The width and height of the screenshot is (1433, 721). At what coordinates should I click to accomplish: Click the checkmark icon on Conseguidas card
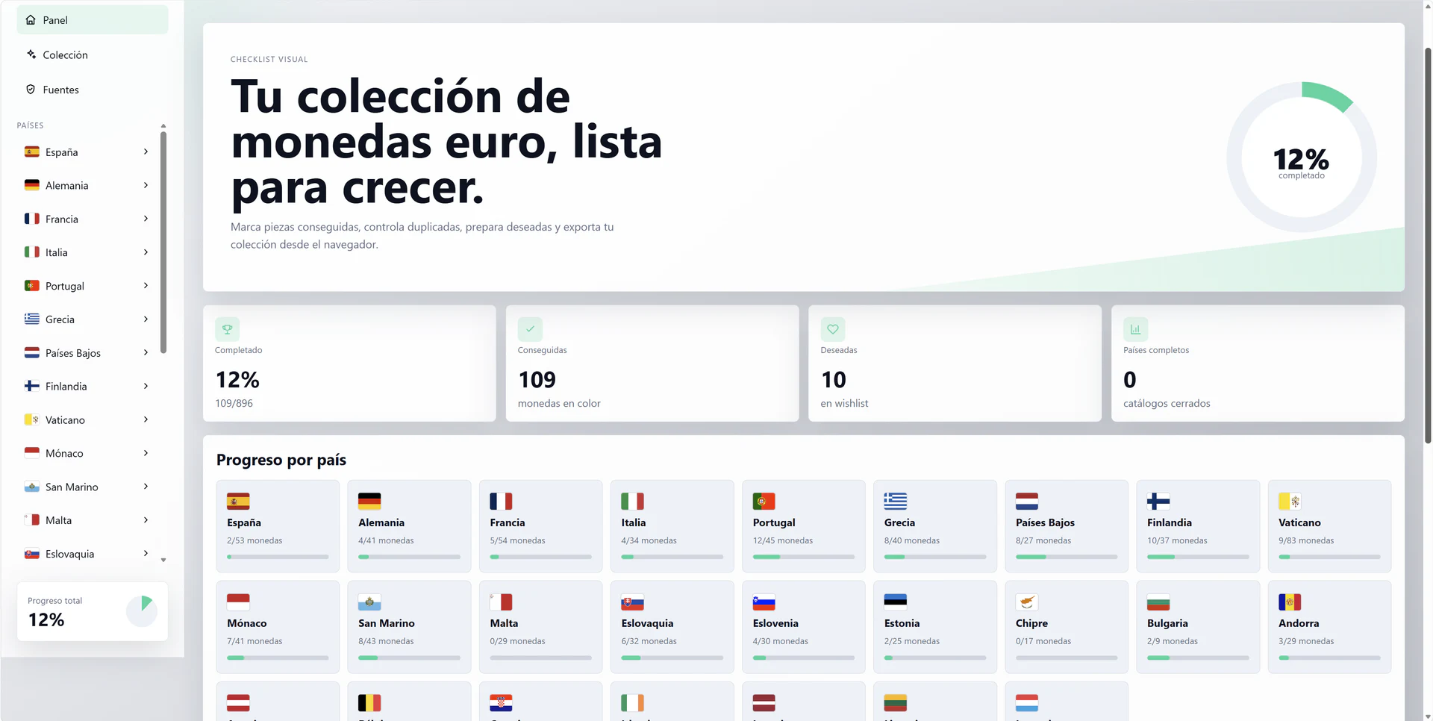pos(530,329)
